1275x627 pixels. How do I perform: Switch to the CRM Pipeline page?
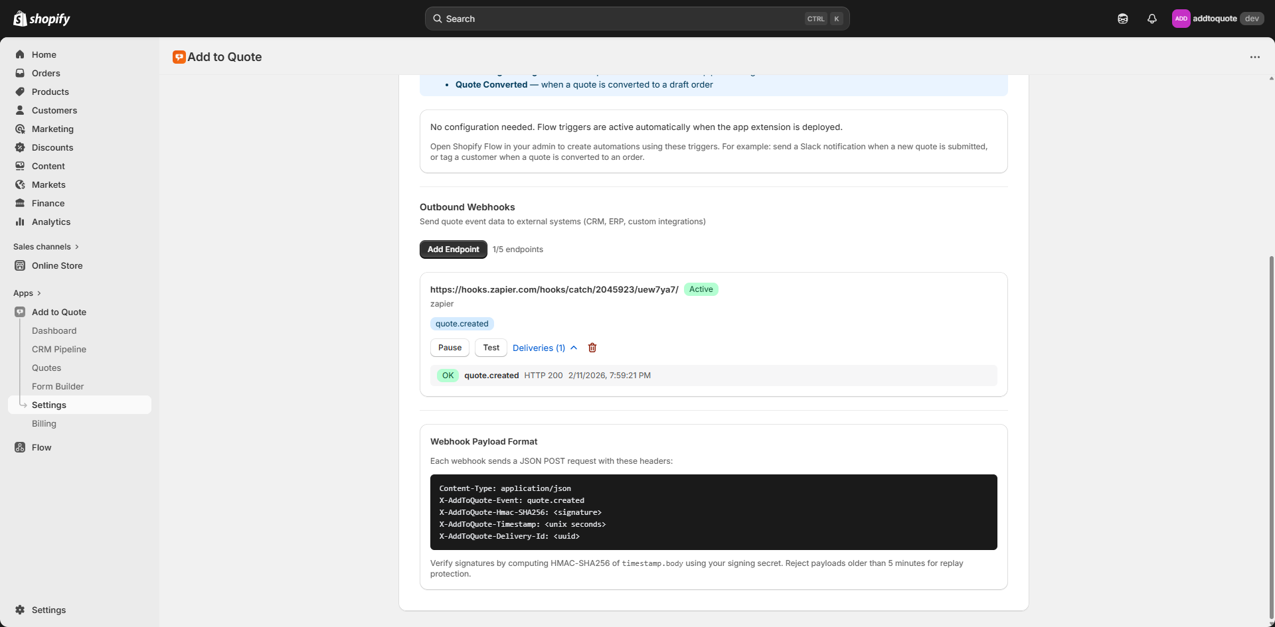(58, 349)
